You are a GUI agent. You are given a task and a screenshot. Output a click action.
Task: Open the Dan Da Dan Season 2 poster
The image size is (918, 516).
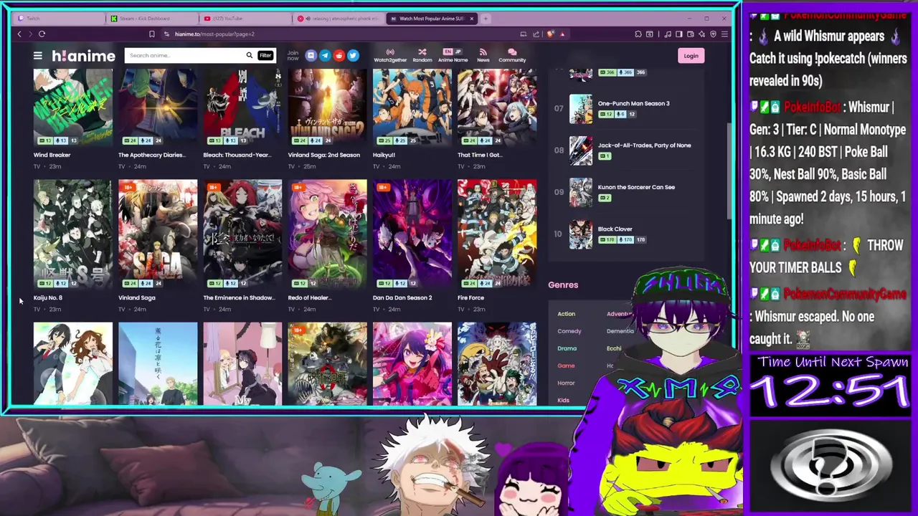[x=412, y=234]
